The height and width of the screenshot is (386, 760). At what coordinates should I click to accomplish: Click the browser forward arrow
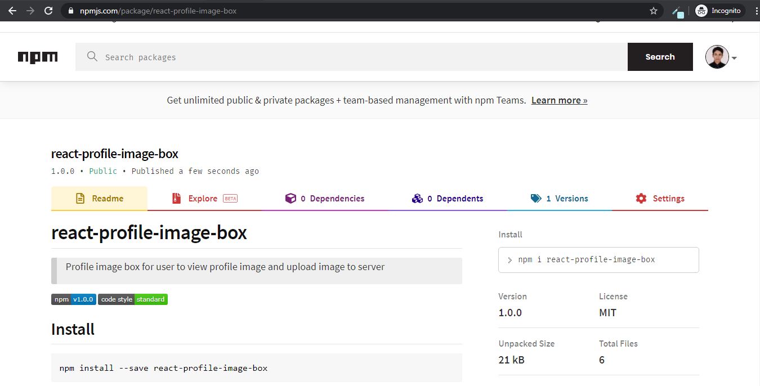(30, 11)
